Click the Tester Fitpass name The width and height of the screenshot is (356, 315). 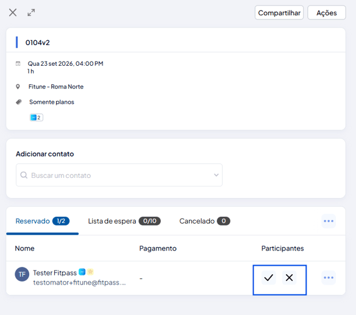coord(55,272)
